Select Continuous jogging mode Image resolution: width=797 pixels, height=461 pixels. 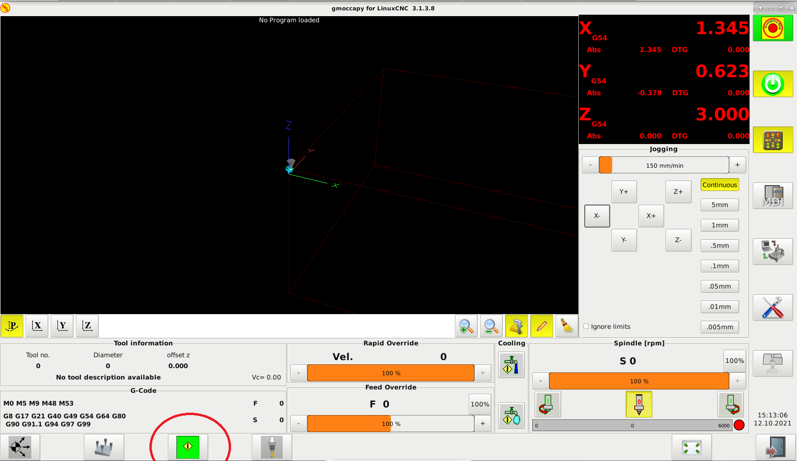719,185
